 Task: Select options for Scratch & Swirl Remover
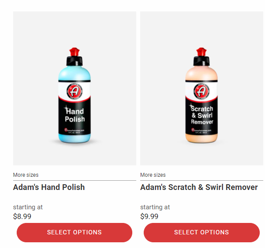[202, 233]
